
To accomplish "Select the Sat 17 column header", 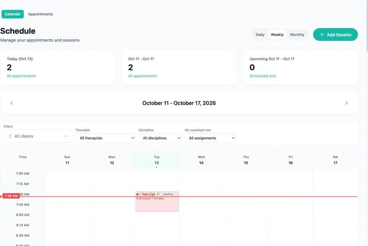I will (x=335, y=160).
